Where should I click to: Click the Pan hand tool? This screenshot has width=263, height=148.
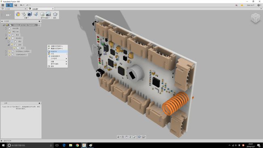pos(127,137)
